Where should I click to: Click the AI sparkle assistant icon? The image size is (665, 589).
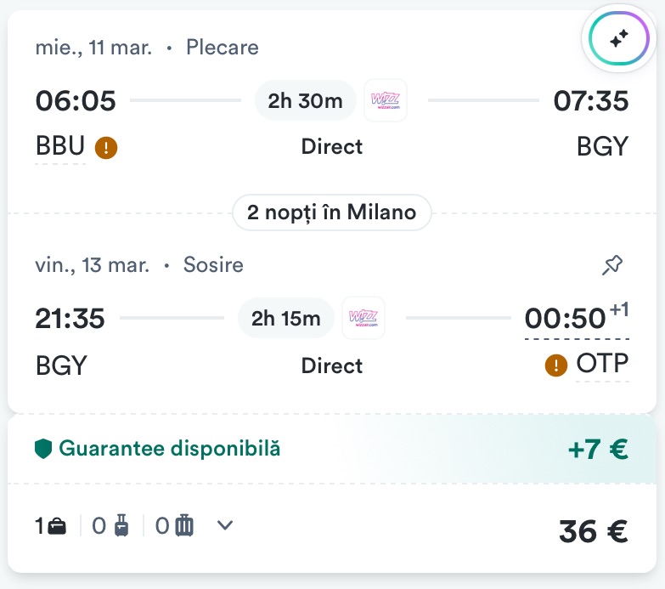coord(619,38)
